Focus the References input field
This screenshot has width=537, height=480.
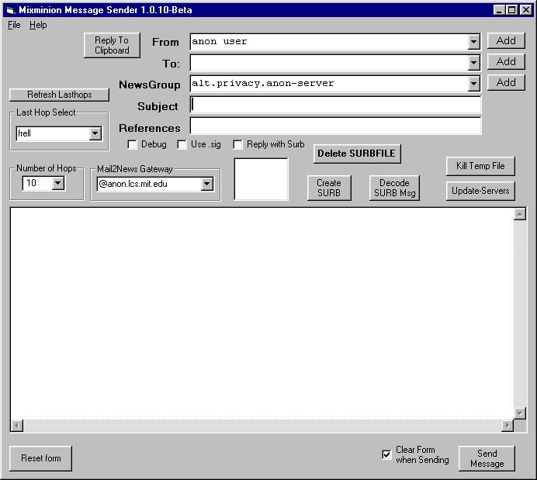(x=335, y=126)
